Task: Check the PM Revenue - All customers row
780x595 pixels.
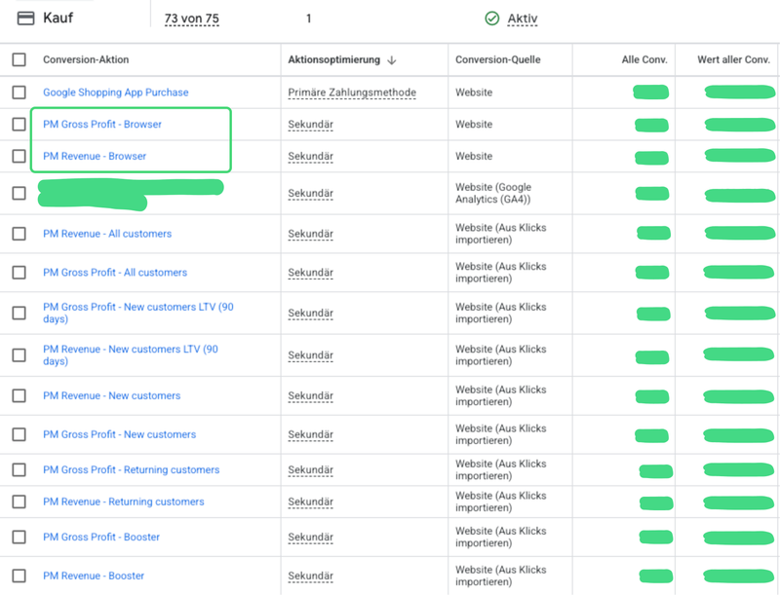Action: tap(19, 234)
